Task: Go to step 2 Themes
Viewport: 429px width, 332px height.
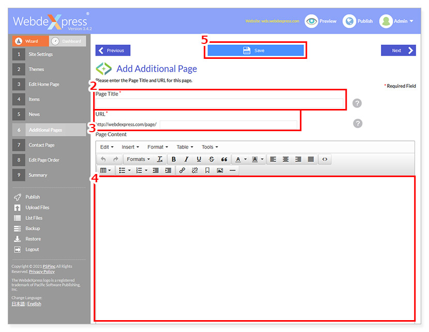Action: [x=49, y=69]
